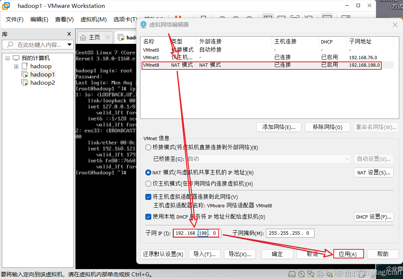Click NAT Settings (NAT 设置) button
Screen dimensions: 403x279
(x=374, y=172)
